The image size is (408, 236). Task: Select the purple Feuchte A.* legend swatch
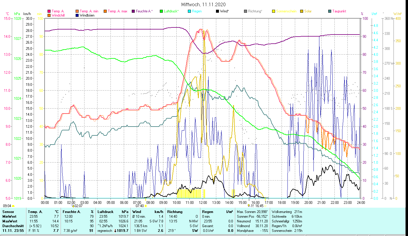133,11
